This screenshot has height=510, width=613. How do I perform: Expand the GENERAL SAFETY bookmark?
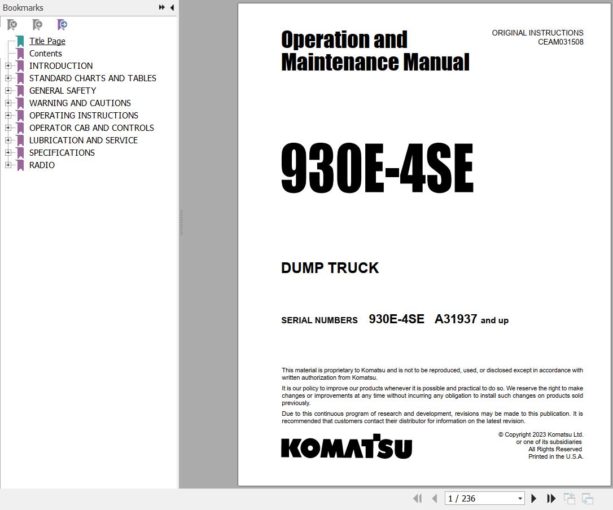pos(8,91)
